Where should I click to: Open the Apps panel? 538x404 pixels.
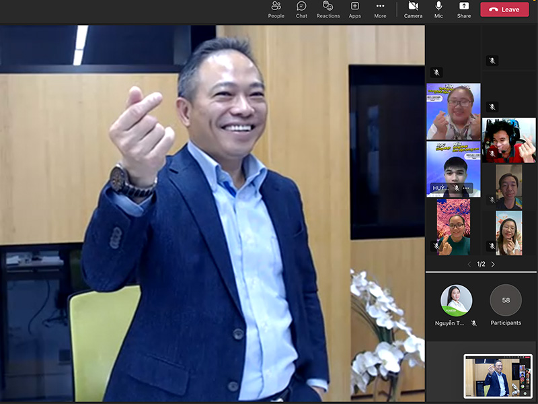[354, 9]
